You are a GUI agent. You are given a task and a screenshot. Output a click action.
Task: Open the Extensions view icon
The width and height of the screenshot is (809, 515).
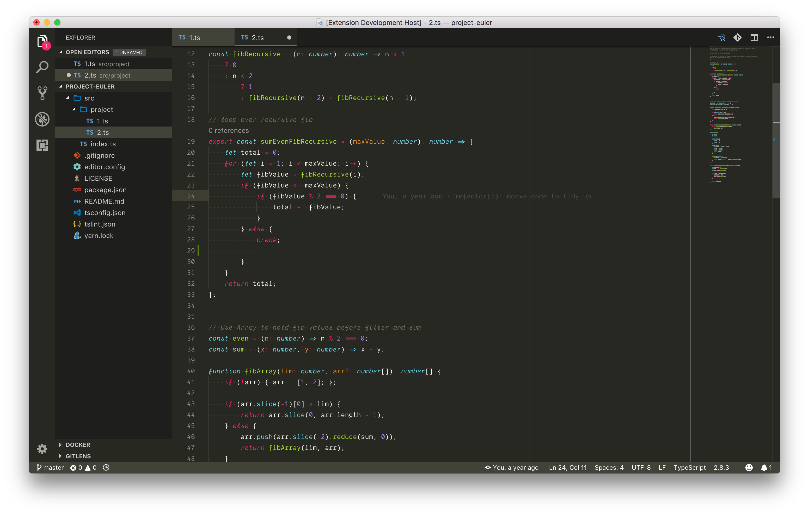42,145
